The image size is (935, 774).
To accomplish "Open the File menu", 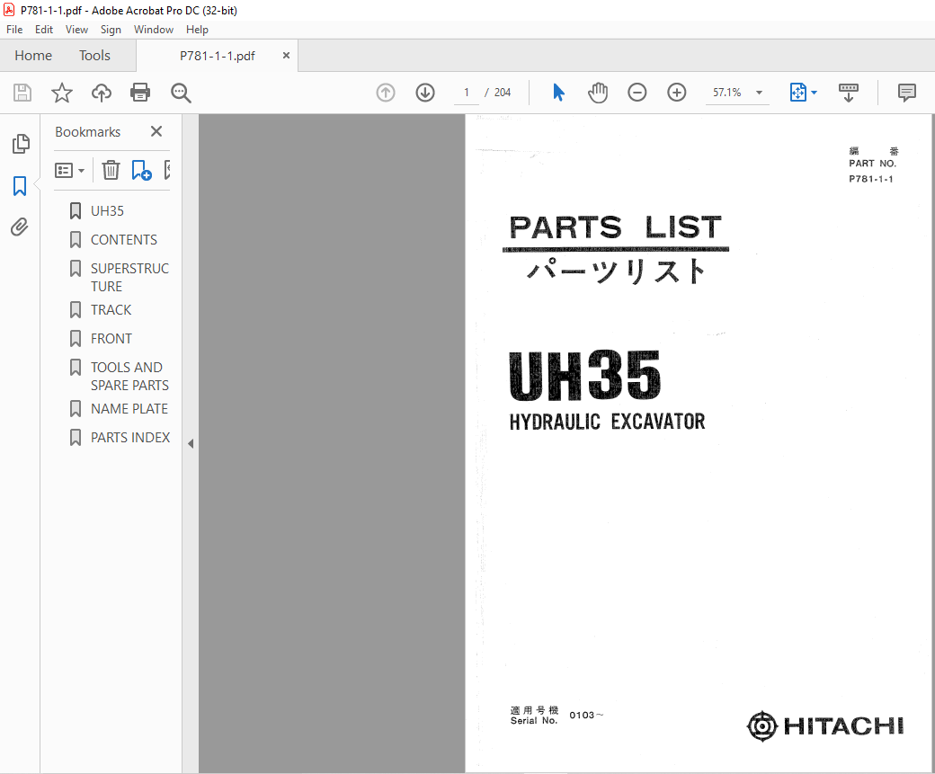I will click(14, 30).
